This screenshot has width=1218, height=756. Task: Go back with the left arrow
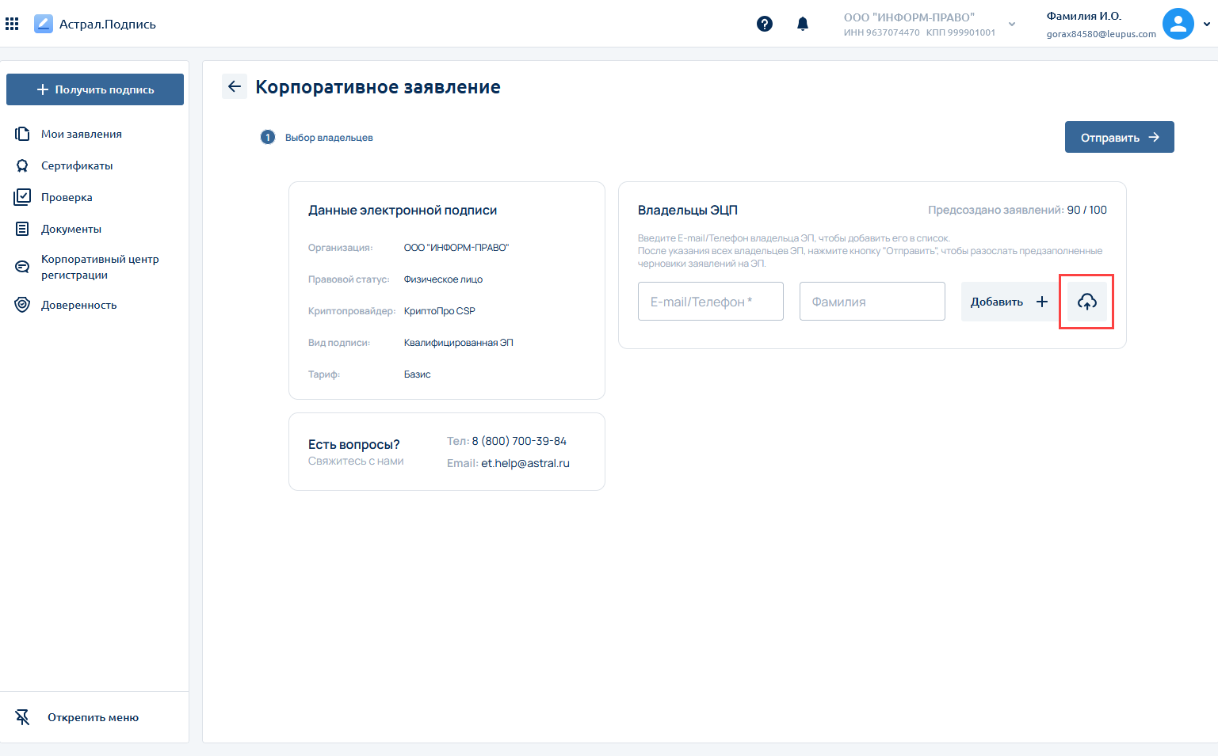pyautogui.click(x=235, y=86)
